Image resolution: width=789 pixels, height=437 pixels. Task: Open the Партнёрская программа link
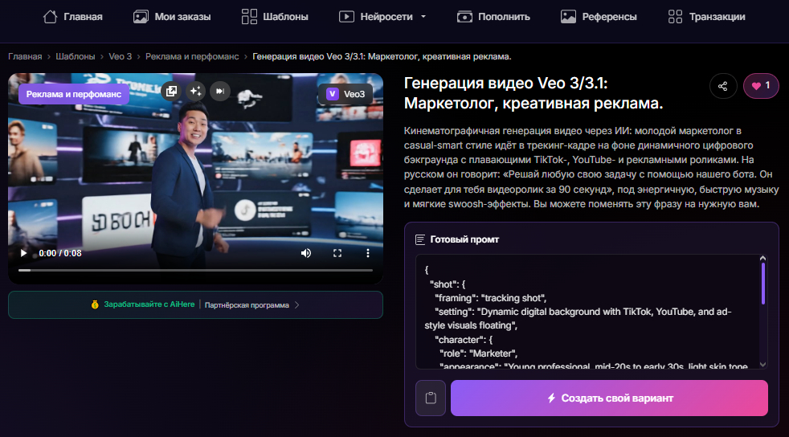pyautogui.click(x=247, y=304)
